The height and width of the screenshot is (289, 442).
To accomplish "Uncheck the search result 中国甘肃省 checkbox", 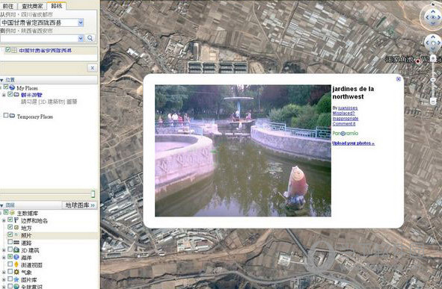I will (x=8, y=50).
